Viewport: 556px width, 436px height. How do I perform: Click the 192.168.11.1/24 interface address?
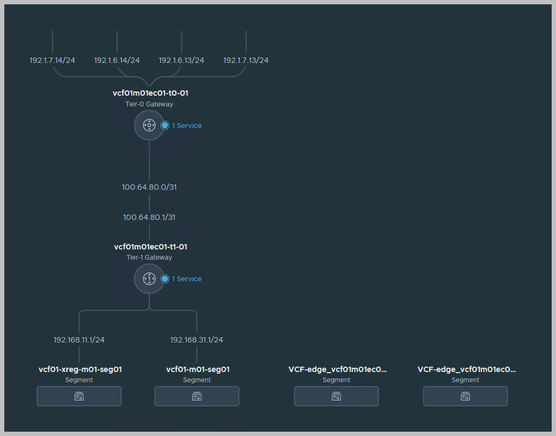[79, 340]
